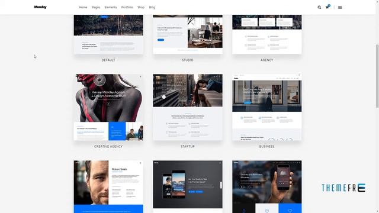Screen dimensions: 379x213
Task: Open the Pages menu item
Action: (96, 7)
